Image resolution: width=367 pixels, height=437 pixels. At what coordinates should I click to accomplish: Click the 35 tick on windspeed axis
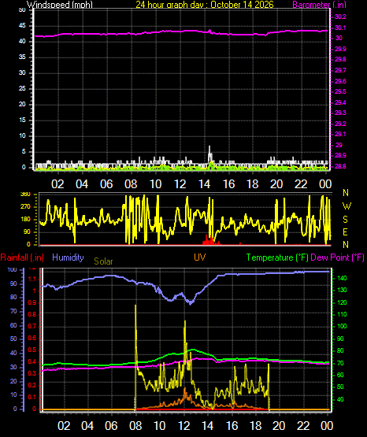point(22,57)
